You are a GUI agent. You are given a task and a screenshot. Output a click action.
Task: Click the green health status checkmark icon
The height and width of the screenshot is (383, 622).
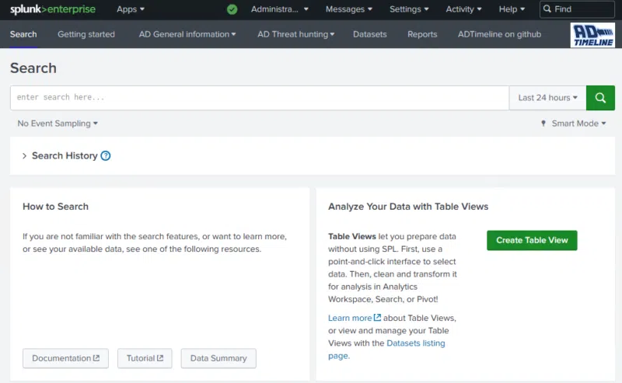(x=232, y=9)
